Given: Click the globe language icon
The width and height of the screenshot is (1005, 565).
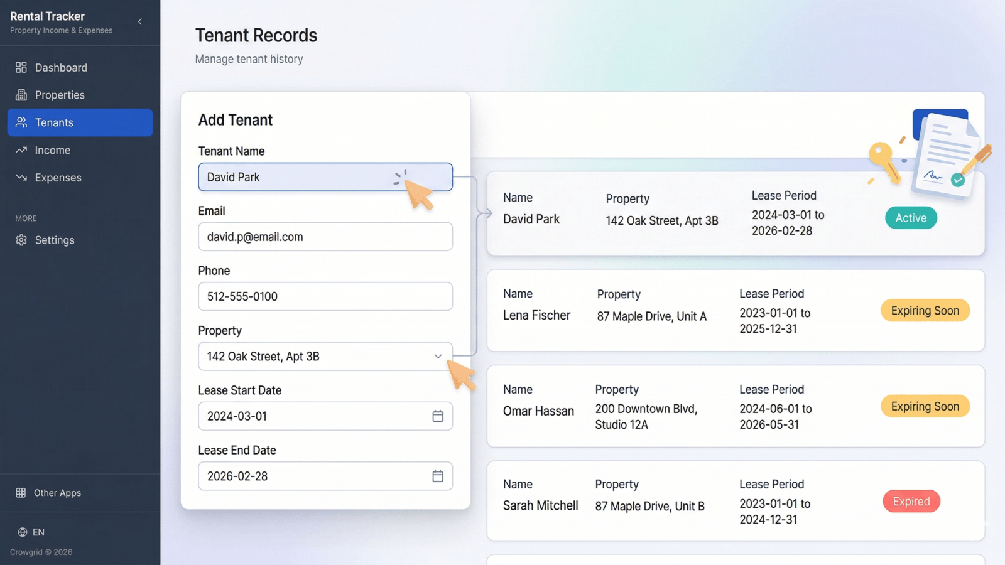Looking at the screenshot, I should coord(23,532).
